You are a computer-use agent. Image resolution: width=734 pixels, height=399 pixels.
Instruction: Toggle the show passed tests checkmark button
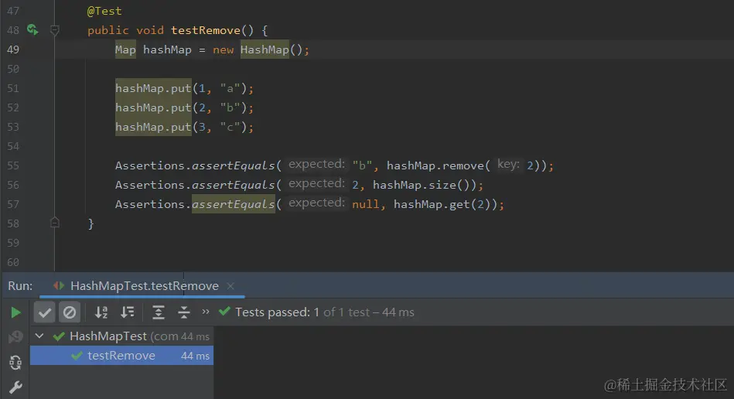[x=44, y=312]
